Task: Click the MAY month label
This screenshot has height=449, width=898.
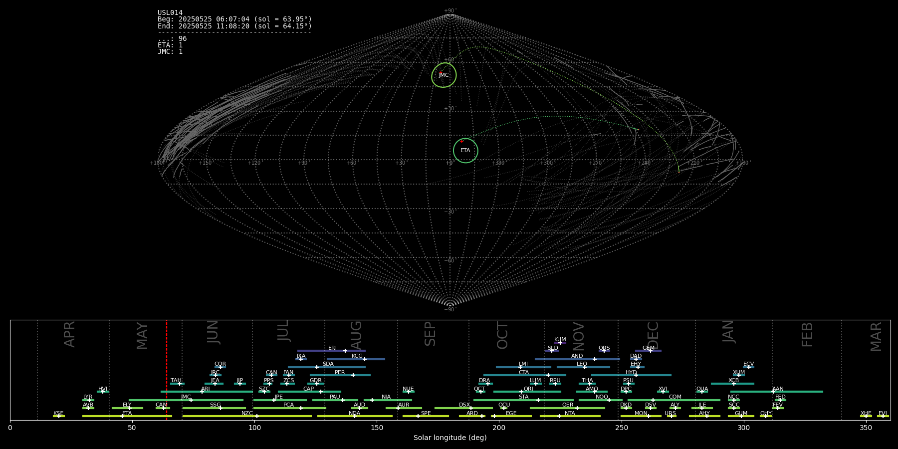Action: (142, 336)
